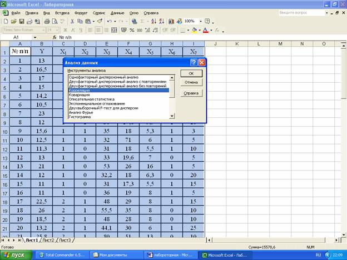347x260 pixels.
Task: Open the font size dropdown
Action: pyautogui.click(x=56, y=29)
